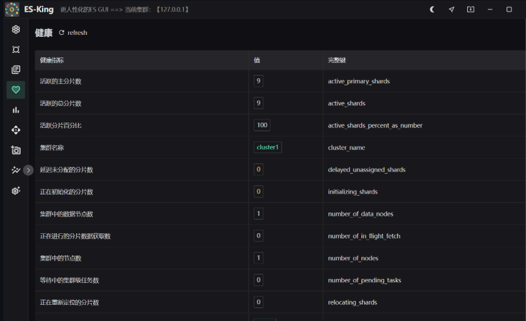Click the 健康指标 column header
The height and width of the screenshot is (321, 526).
click(x=52, y=60)
